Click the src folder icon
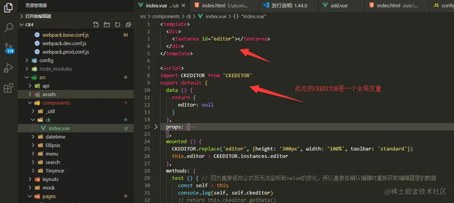This screenshot has height=203, width=454. click(34, 78)
